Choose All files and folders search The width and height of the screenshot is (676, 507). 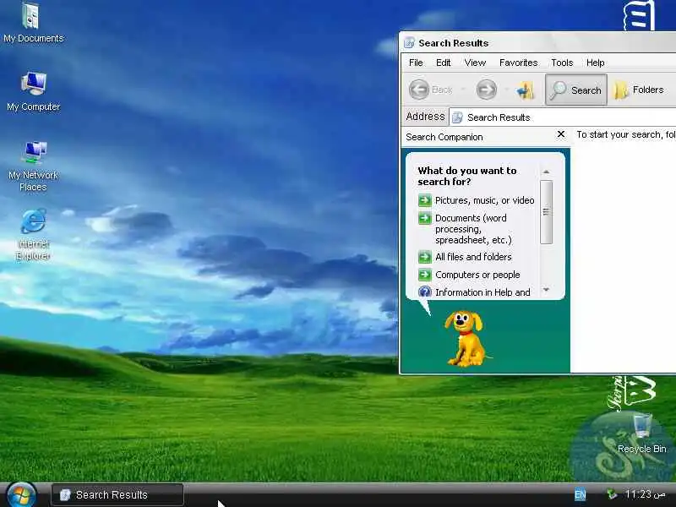[x=473, y=257]
